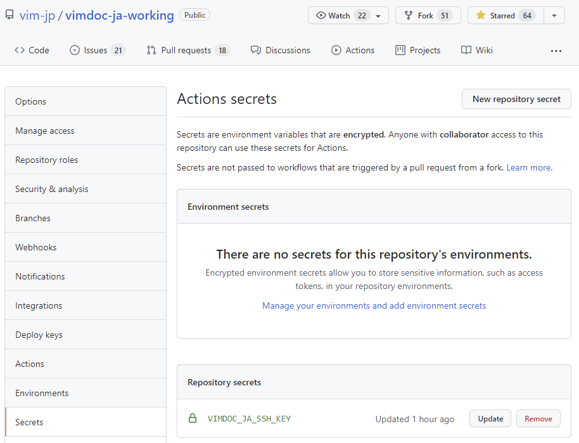Click the issues count badge 21
579x443 pixels.
pos(118,50)
